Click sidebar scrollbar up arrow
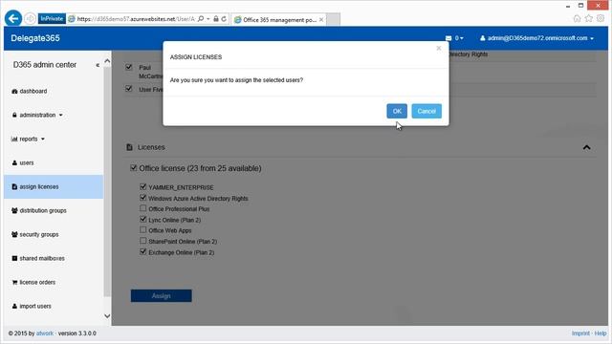Screen dimensions: 612x344 coord(107,61)
